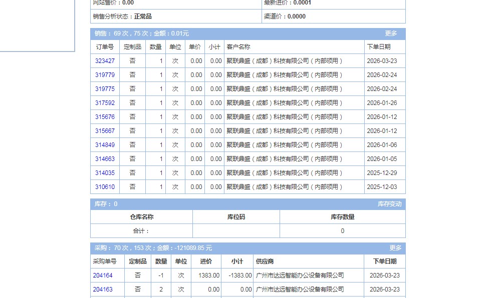The height and width of the screenshot is (298, 492).
Task: Click the 仓库名称 column header
Action: pyautogui.click(x=141, y=217)
